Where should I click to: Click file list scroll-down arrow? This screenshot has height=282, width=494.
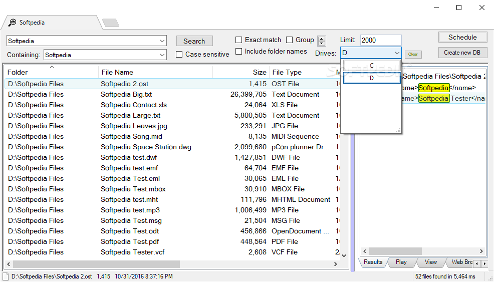[344, 256]
